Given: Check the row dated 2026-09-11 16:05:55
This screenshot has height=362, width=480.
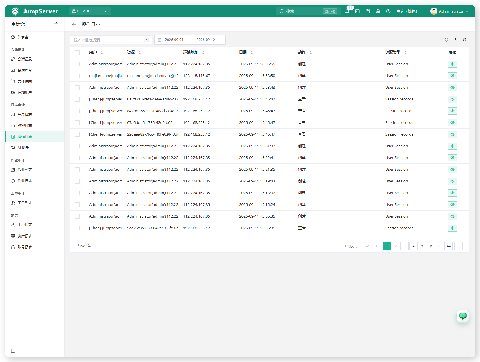Looking at the screenshot, I should 77,64.
